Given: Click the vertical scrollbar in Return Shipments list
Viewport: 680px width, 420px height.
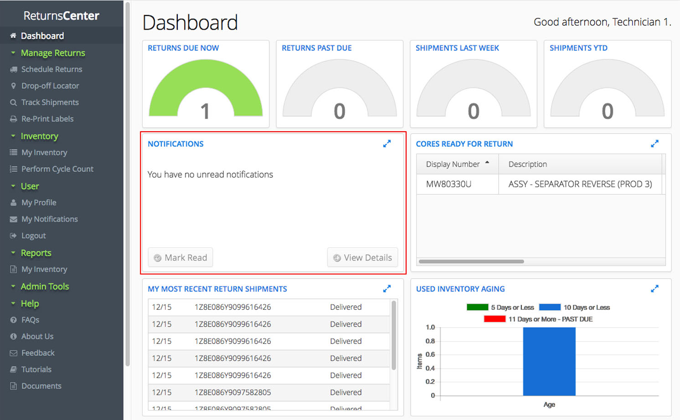Looking at the screenshot, I should coord(394,335).
